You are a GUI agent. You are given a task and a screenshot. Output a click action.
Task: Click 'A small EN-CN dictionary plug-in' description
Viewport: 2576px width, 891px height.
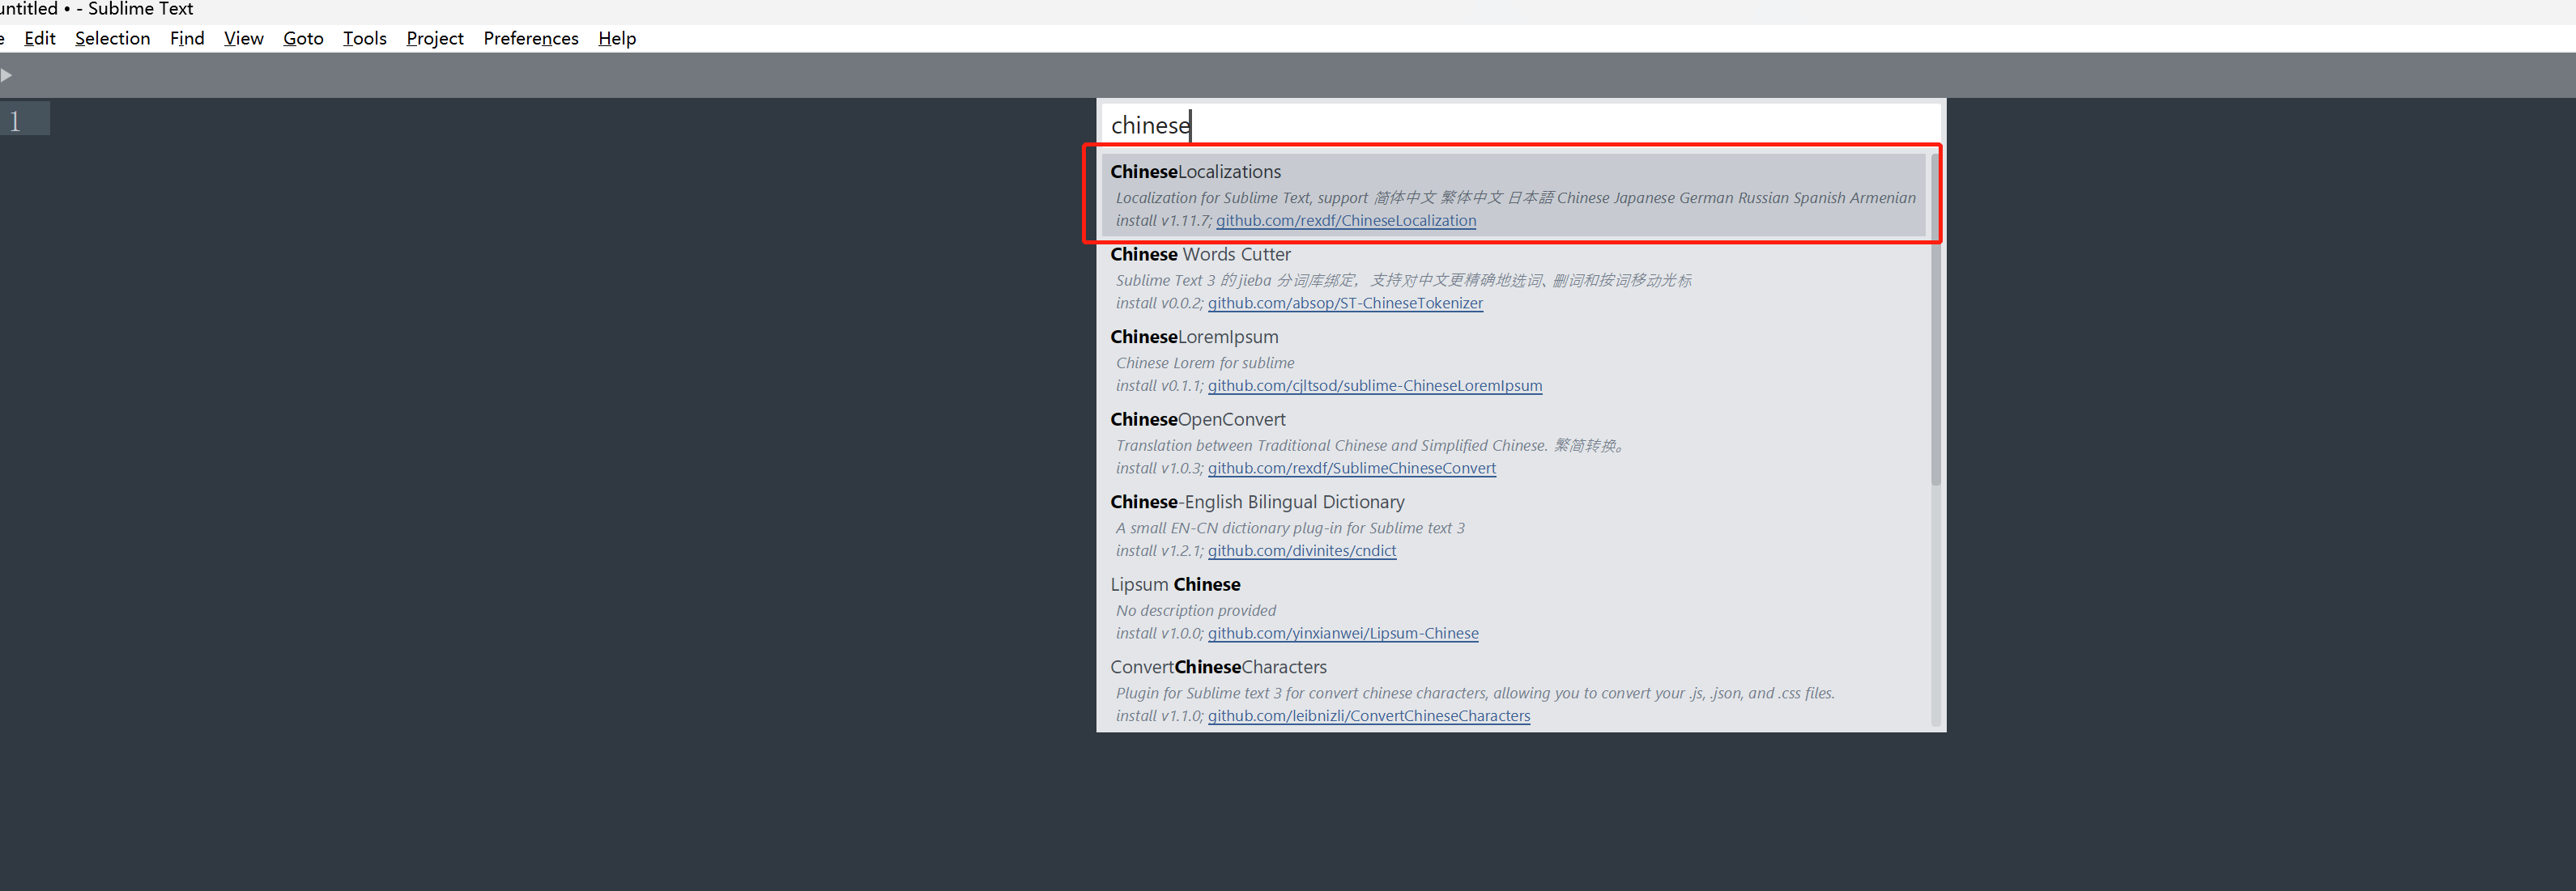1290,528
